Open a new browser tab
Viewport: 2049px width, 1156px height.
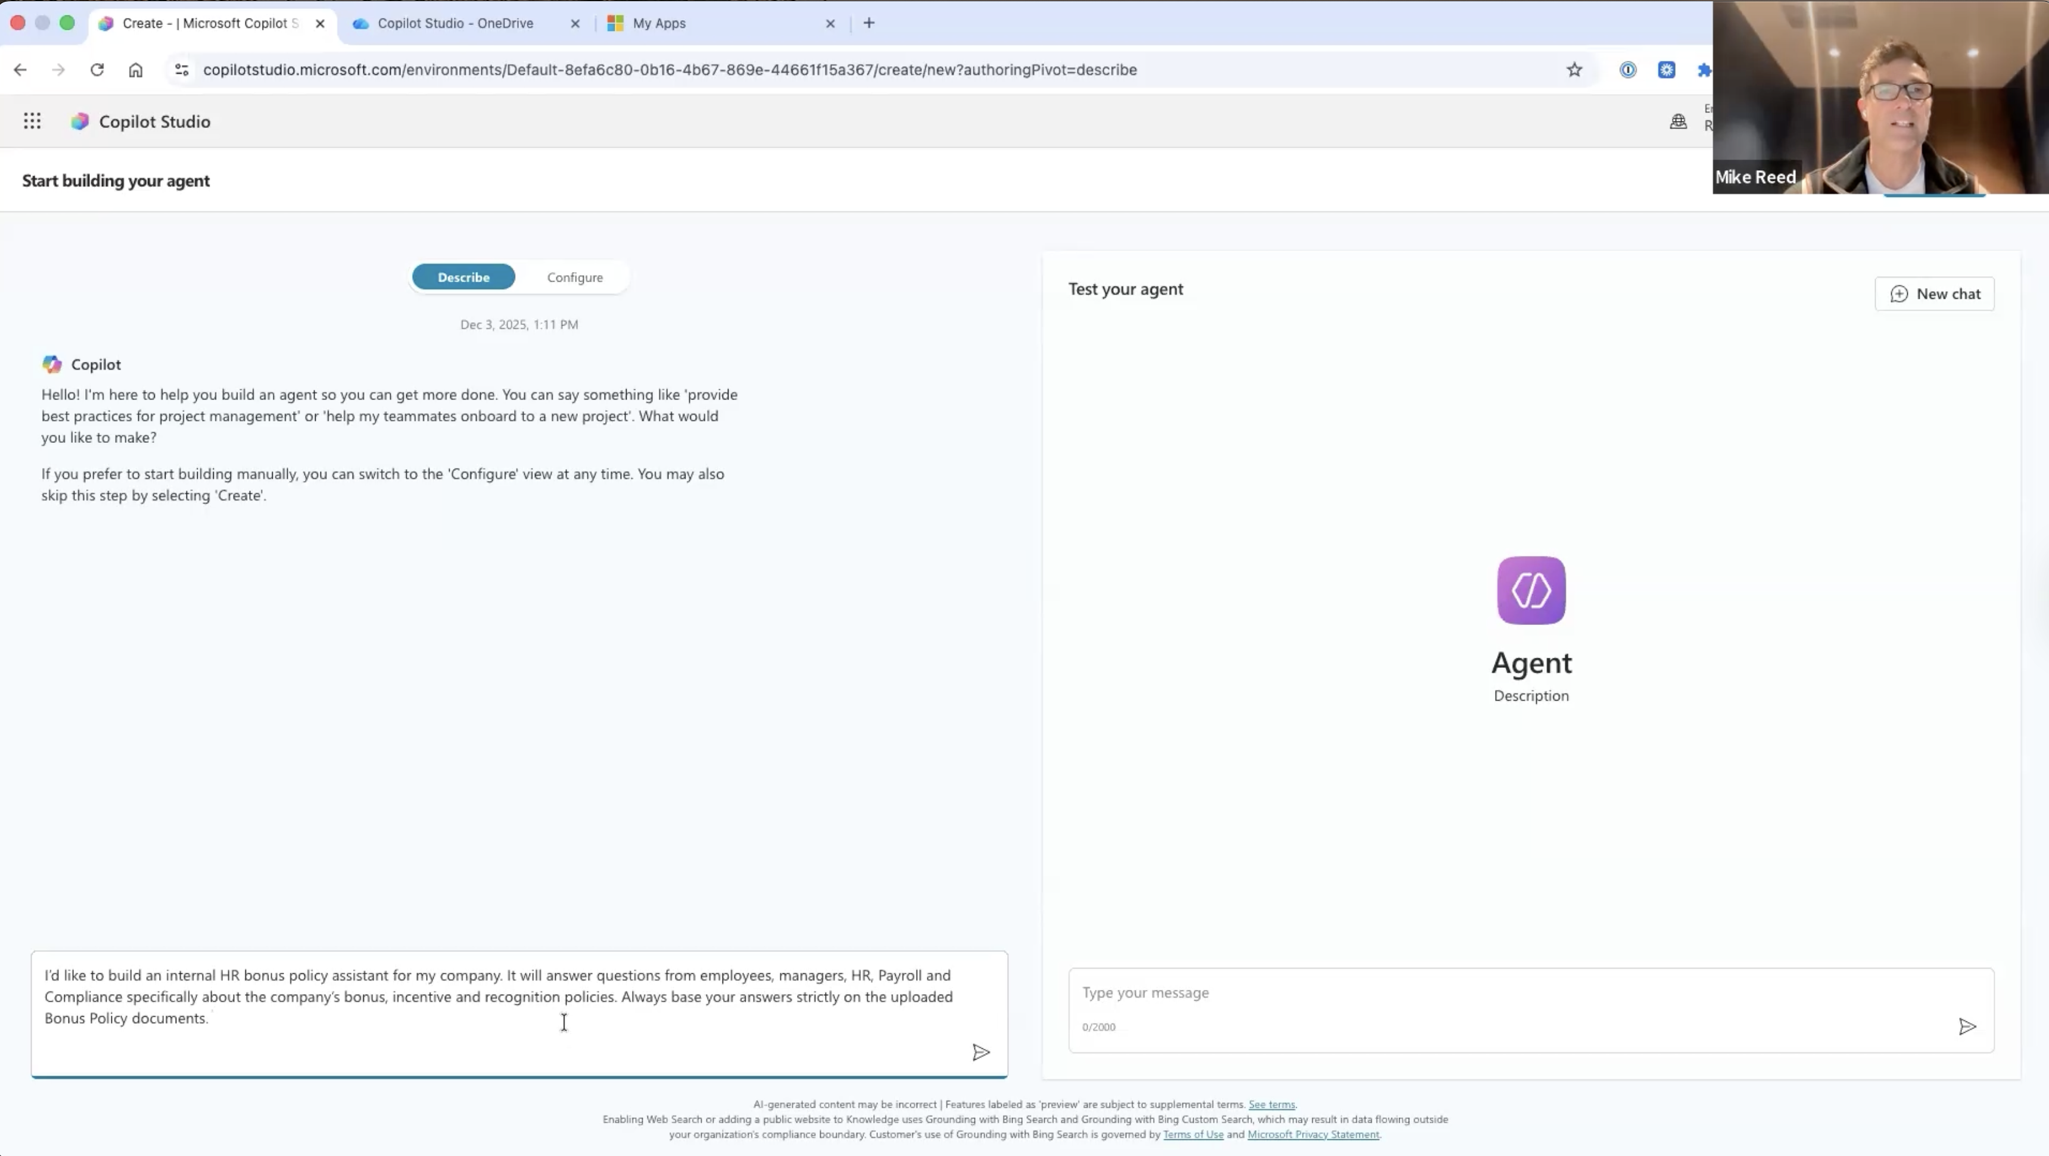coord(868,23)
